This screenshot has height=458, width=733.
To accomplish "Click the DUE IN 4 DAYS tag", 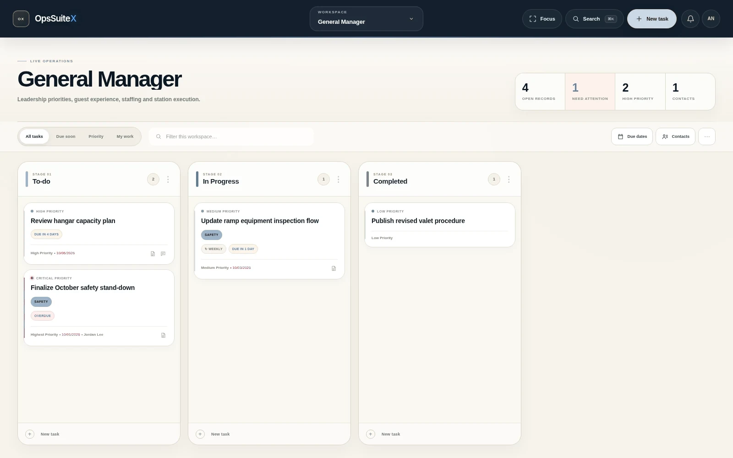I will tap(46, 234).
